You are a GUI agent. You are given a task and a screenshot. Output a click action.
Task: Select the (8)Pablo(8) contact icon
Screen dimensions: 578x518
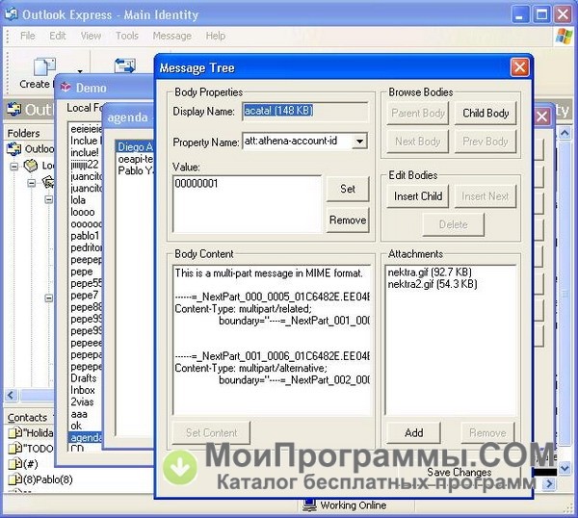(15, 479)
